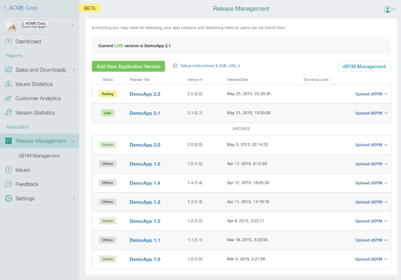Open the Dashboard from the sidebar

tap(29, 41)
